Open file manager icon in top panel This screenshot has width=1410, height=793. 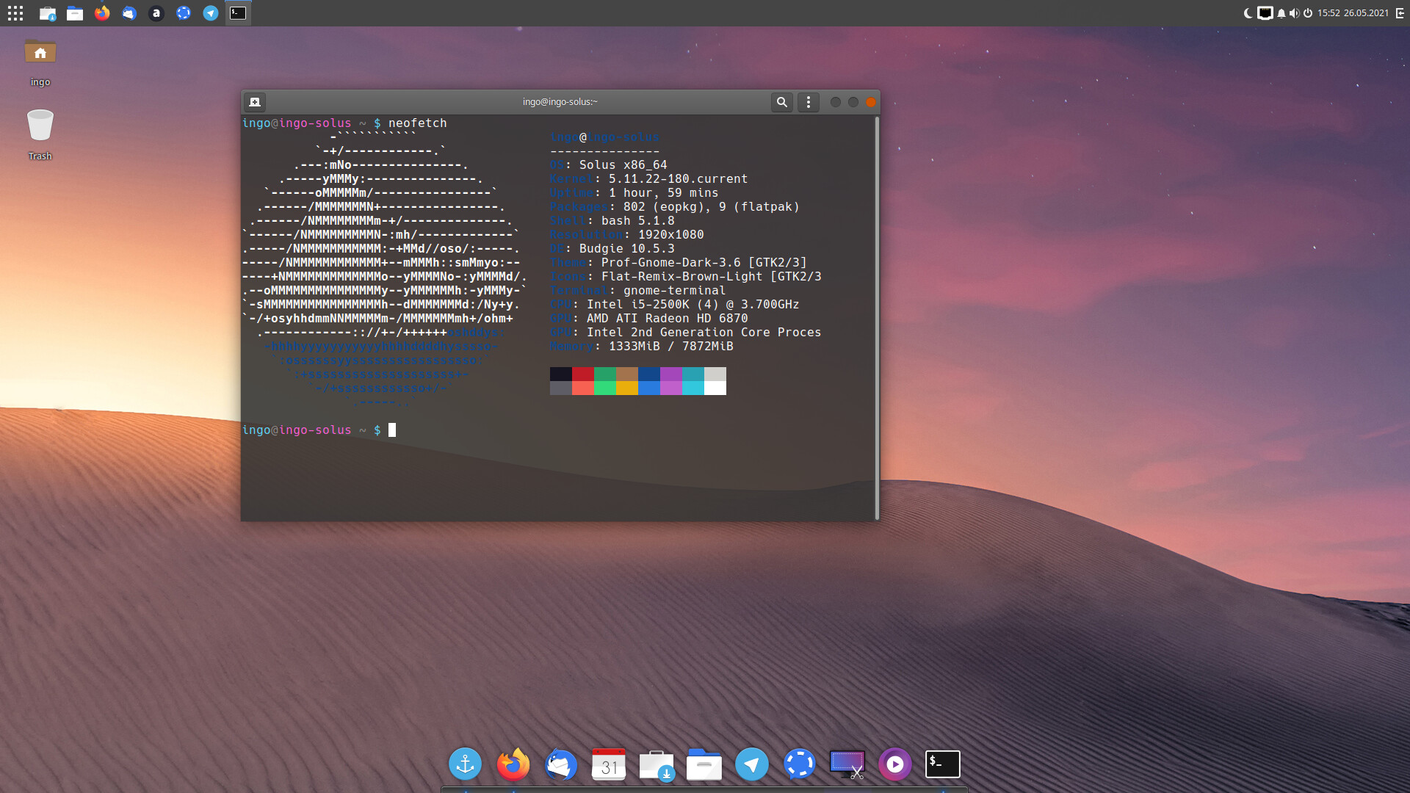click(x=75, y=13)
